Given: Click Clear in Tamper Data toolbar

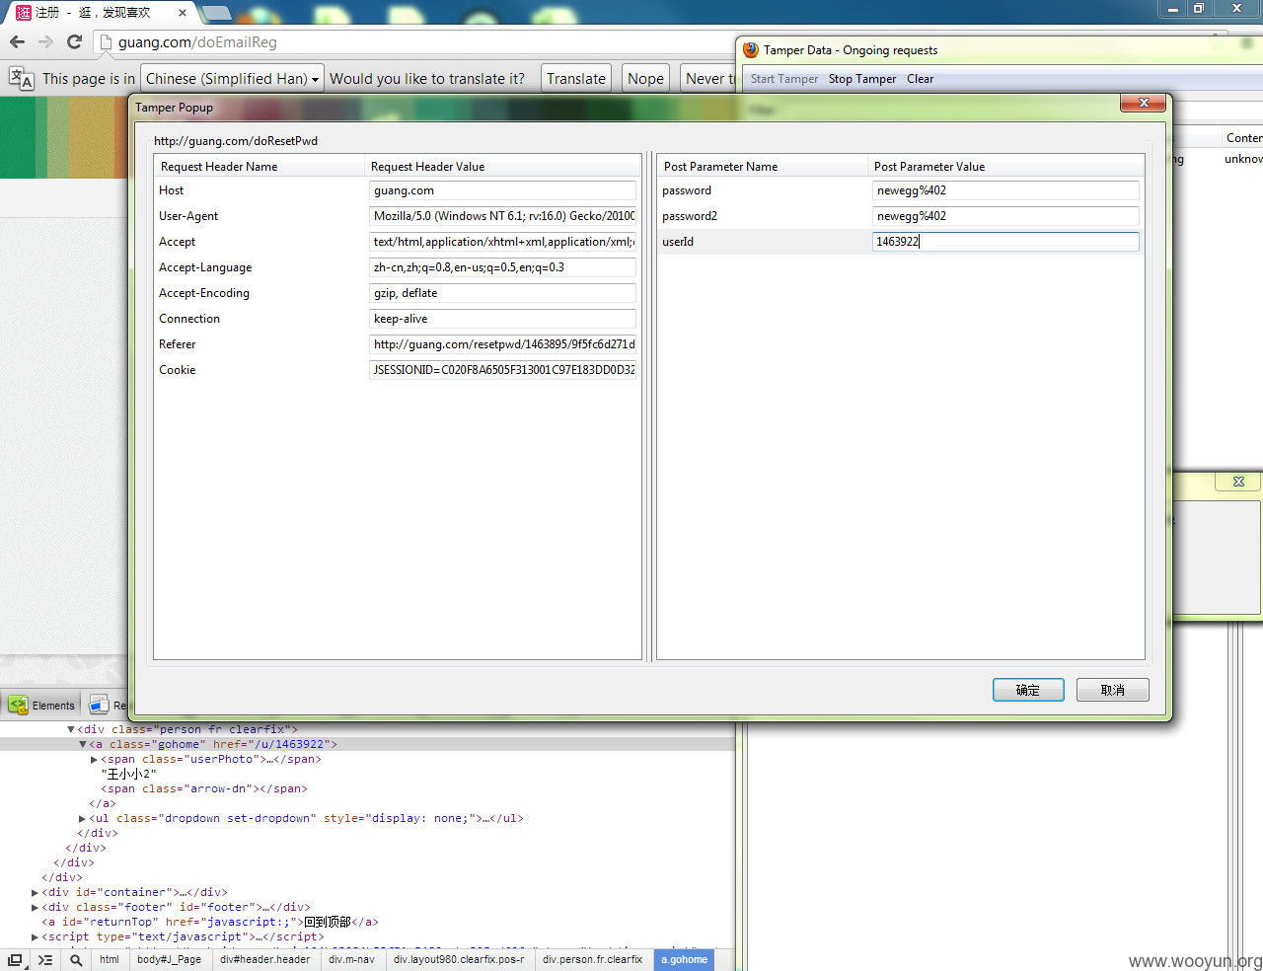Looking at the screenshot, I should coord(920,79).
